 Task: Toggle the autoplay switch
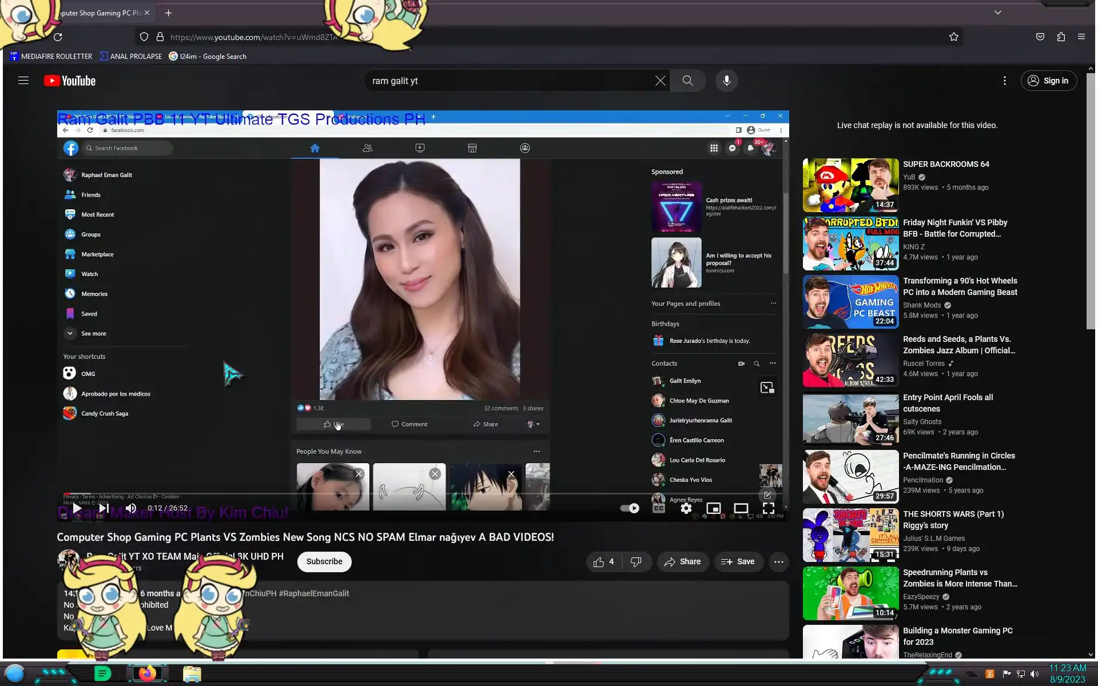630,508
